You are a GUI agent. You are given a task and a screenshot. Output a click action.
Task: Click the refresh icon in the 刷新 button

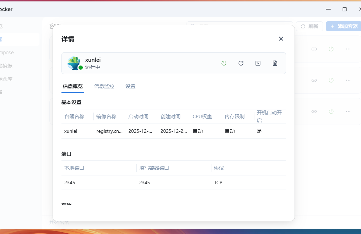303,26
